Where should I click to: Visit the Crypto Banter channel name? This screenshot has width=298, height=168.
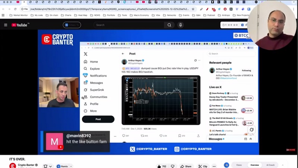[26, 165]
